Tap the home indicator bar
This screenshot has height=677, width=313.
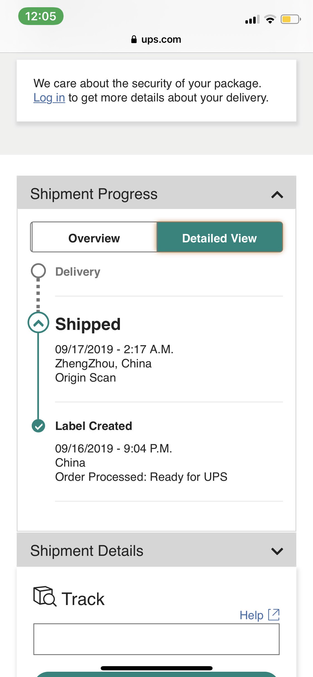click(156, 668)
